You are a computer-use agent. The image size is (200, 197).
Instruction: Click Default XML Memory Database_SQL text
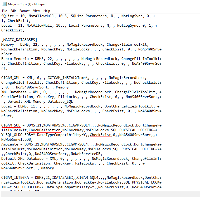point(40,101)
